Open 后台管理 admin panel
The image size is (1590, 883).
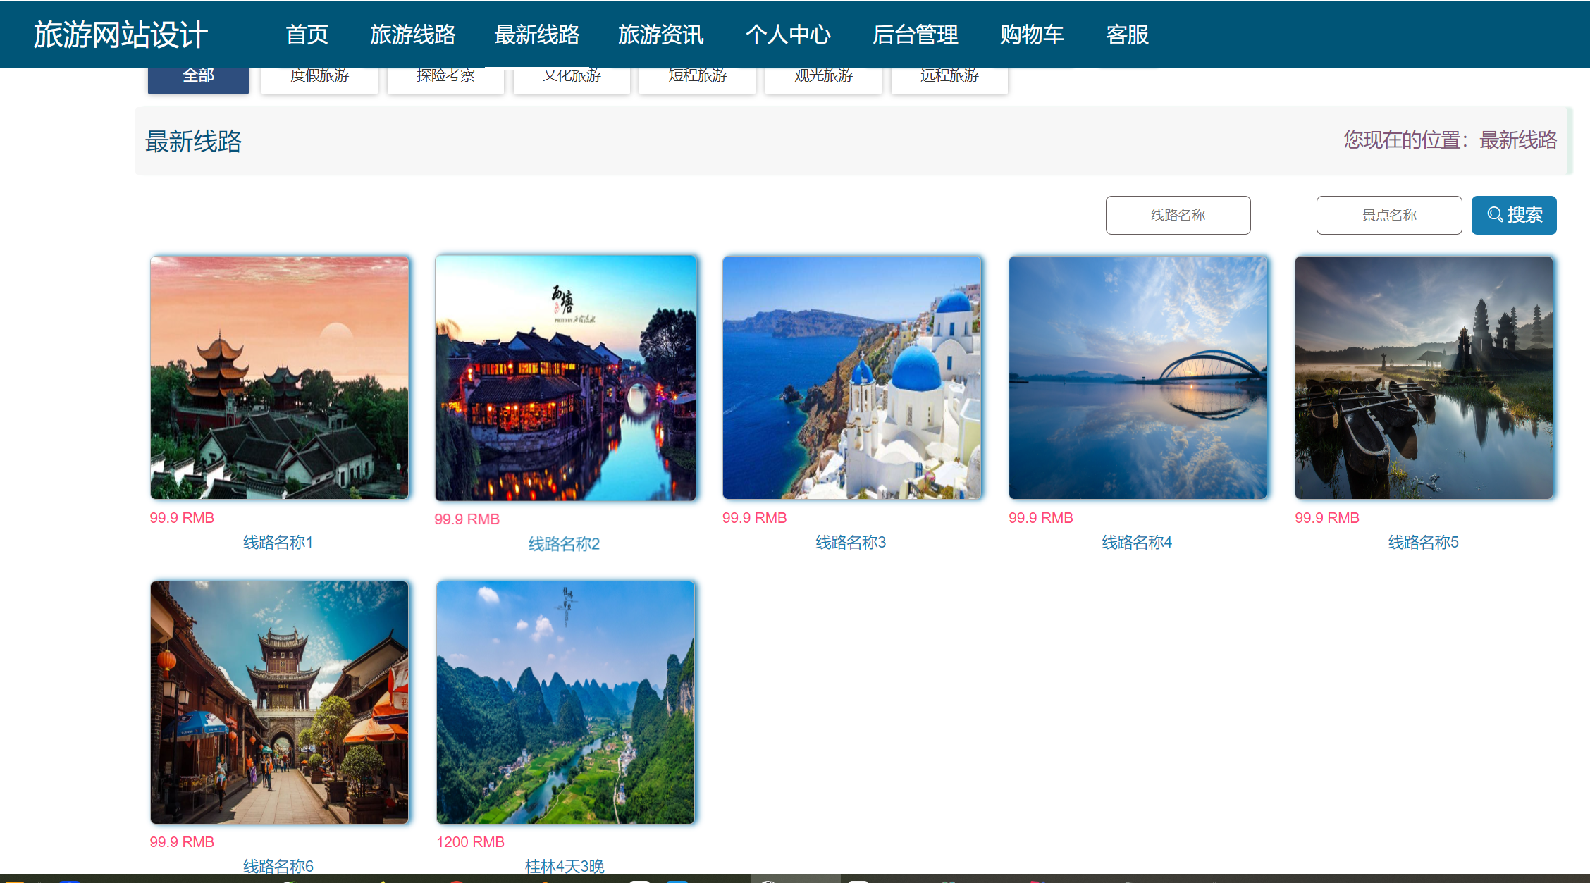[916, 34]
